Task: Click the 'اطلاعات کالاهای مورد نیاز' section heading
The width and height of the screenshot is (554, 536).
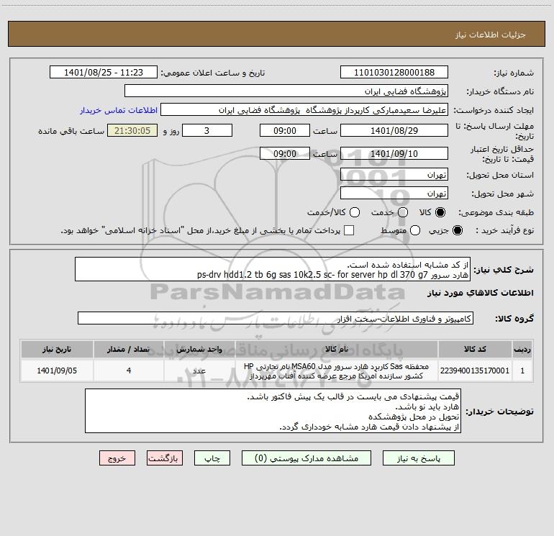Action: (x=480, y=293)
